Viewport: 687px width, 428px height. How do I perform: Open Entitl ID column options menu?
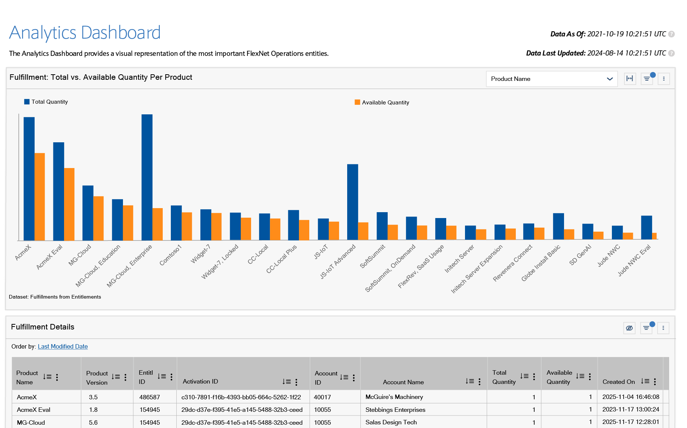pyautogui.click(x=172, y=377)
